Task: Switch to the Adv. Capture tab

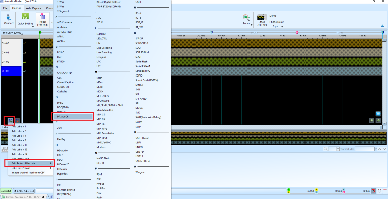Action: 34,8
